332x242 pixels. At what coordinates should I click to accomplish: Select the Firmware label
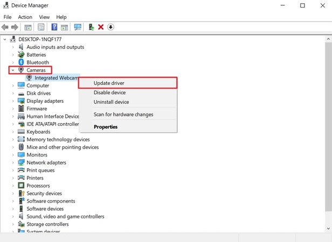coord(37,109)
